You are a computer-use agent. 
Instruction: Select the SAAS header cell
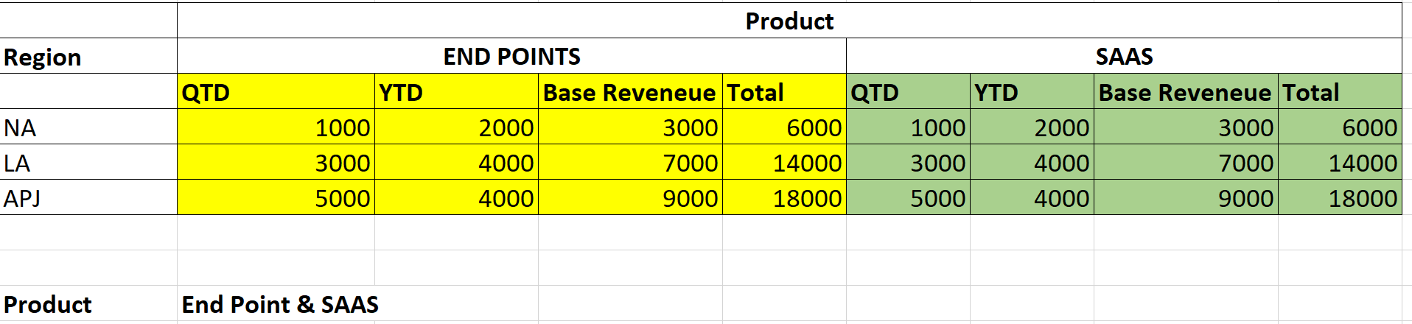(x=1124, y=56)
